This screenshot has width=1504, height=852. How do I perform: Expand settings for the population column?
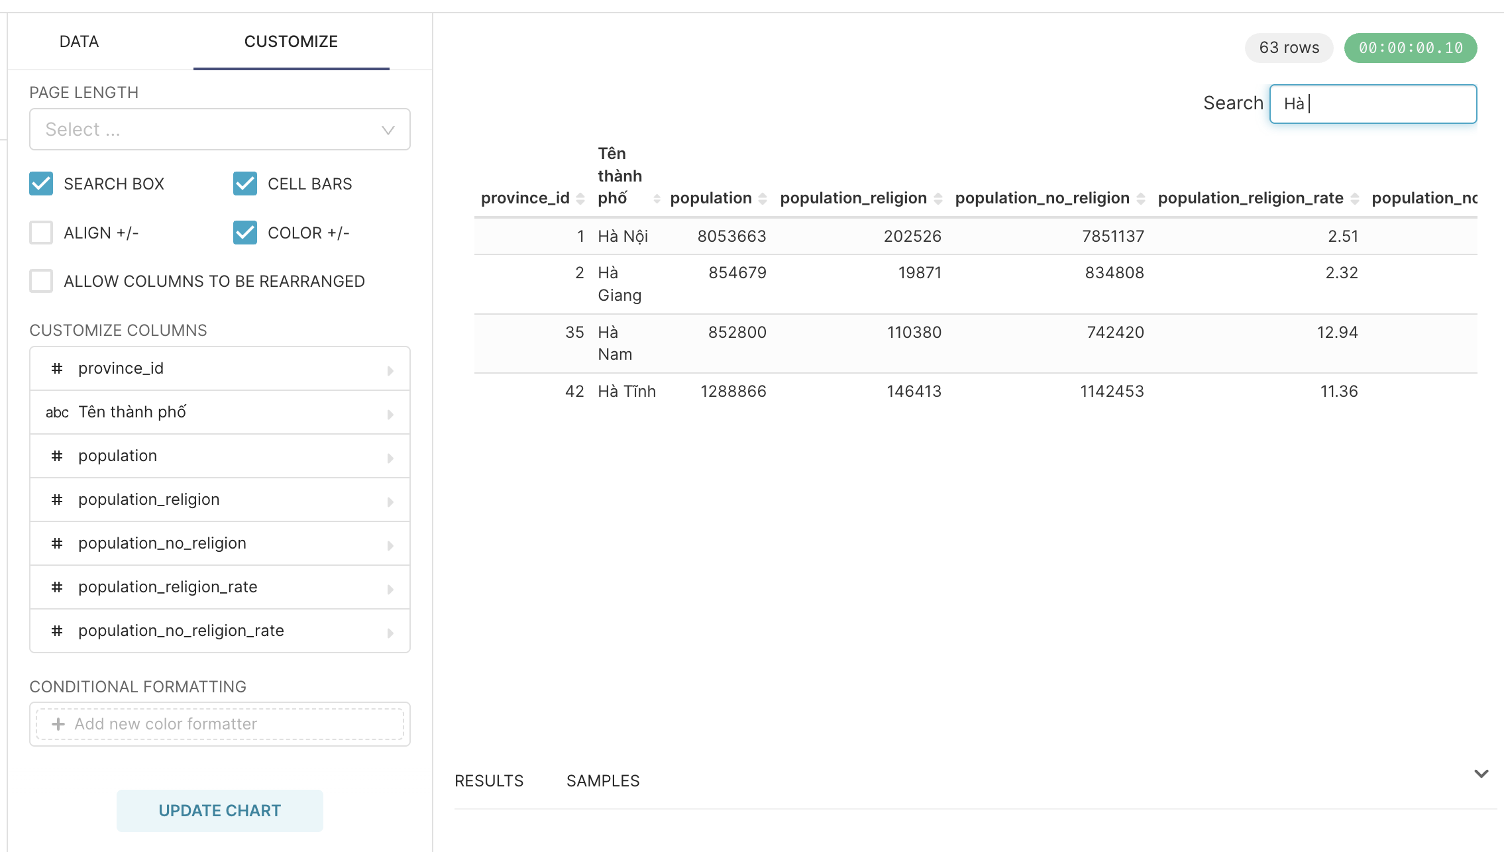pos(390,456)
